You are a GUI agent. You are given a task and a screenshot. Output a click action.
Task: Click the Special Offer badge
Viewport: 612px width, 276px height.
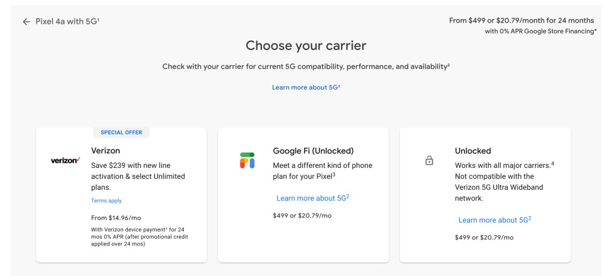pyautogui.click(x=121, y=133)
